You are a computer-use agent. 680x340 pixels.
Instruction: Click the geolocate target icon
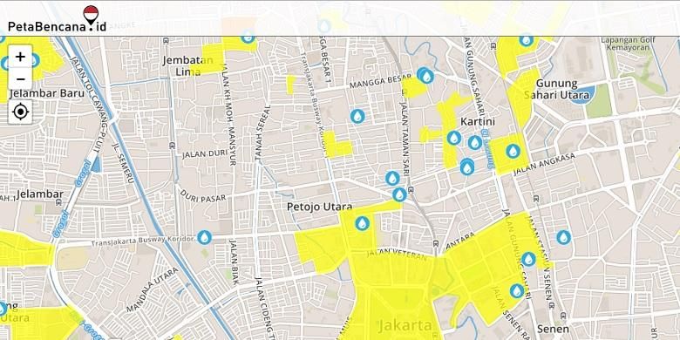point(20,112)
